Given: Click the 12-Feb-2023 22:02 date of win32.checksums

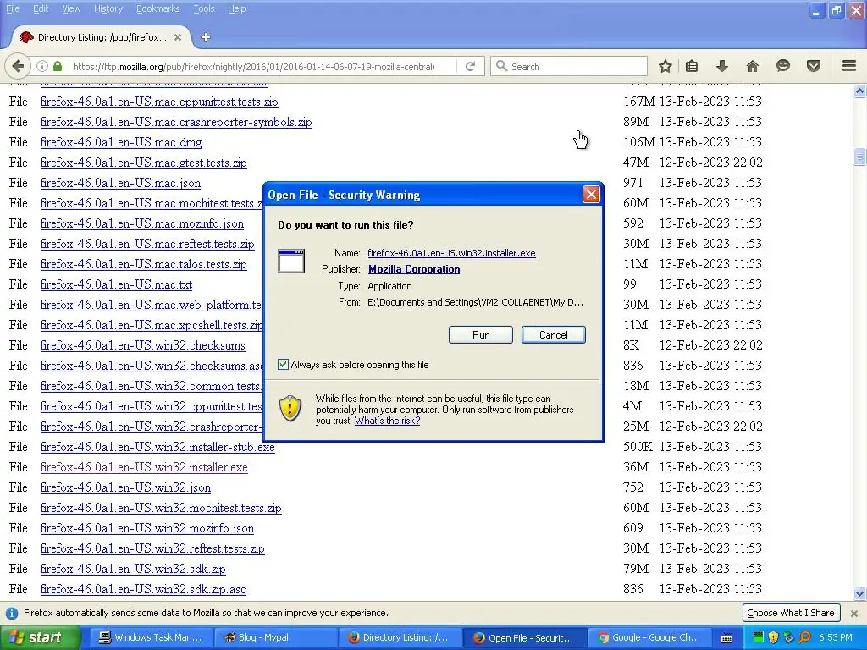Looking at the screenshot, I should coord(710,345).
